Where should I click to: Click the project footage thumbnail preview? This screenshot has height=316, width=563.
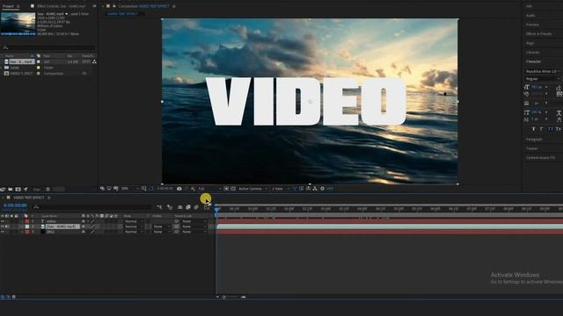tap(18, 24)
